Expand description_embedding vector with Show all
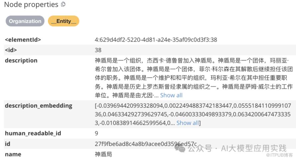The image size is (296, 160). (188, 123)
